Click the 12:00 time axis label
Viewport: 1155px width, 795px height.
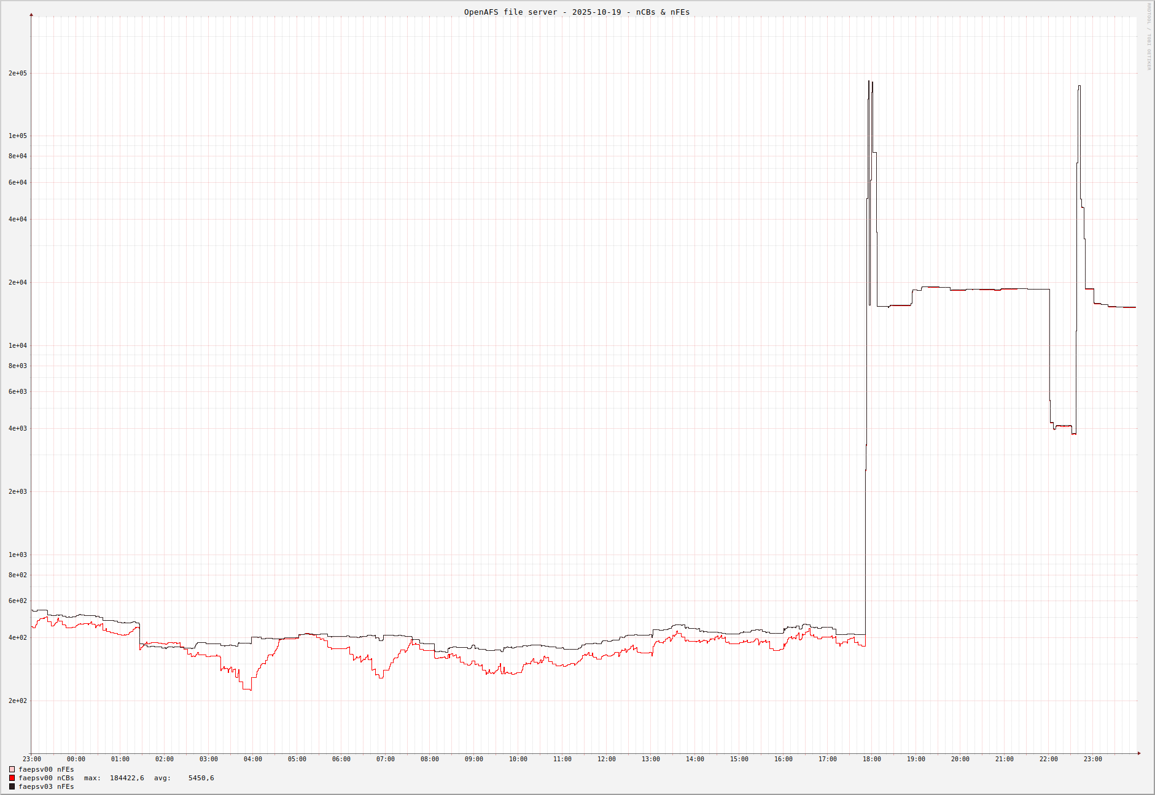606,759
